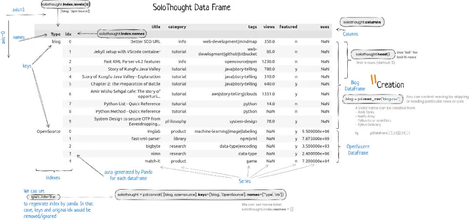
Task: Click 'Python List - Quick Reference' cell
Action: coord(132,104)
